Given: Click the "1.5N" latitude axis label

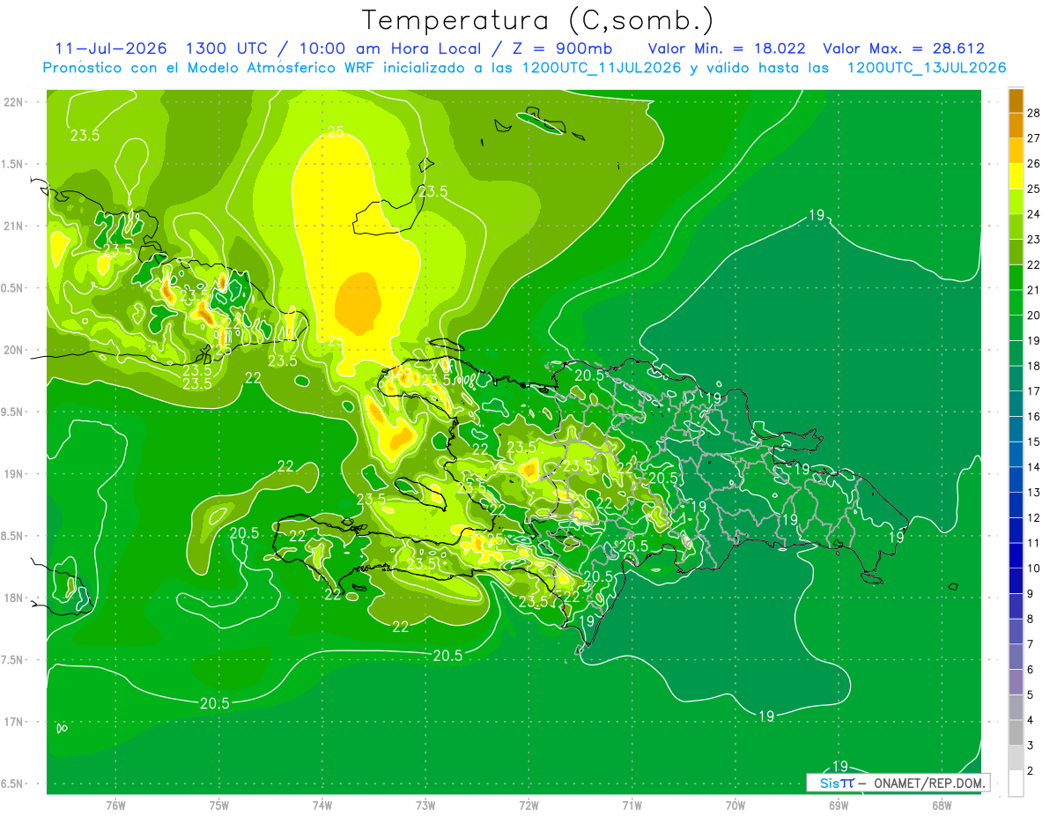Looking at the screenshot, I should 14,164.
